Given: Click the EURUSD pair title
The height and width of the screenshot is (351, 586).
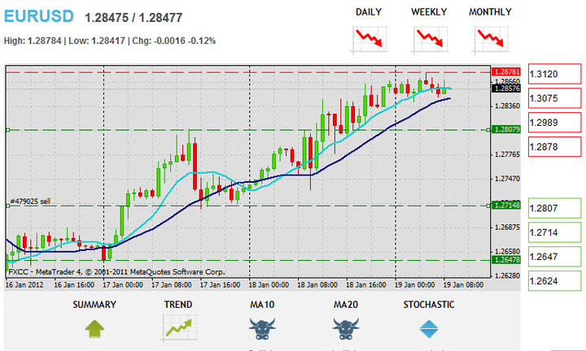Looking at the screenshot, I should pos(38,16).
